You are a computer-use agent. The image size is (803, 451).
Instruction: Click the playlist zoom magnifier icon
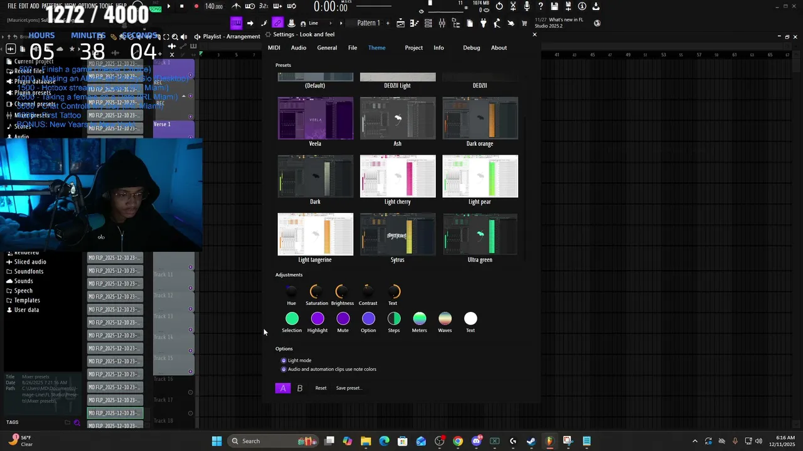tap(175, 36)
